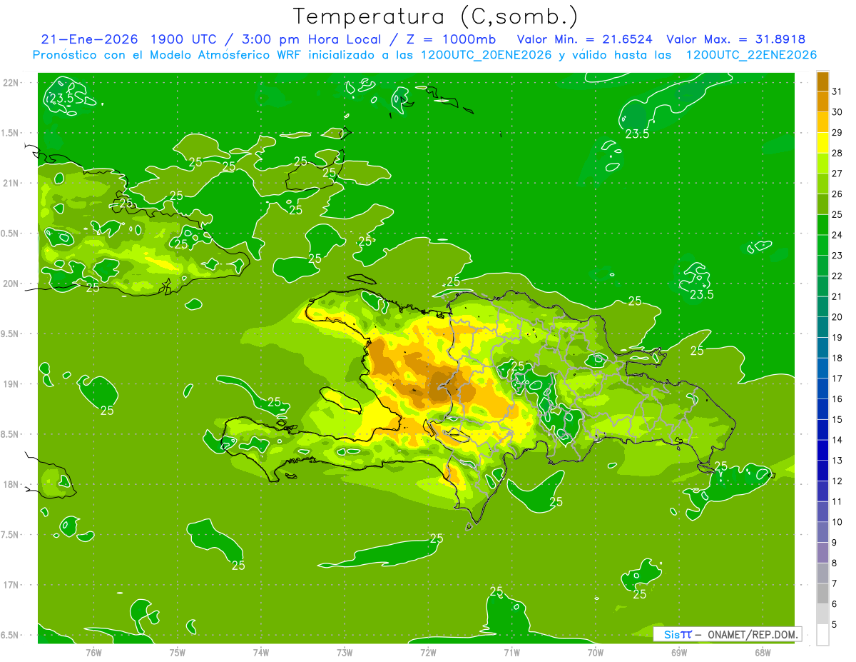Click the '20N' latitude axis label
This screenshot has height=662, width=856.
[x=11, y=284]
